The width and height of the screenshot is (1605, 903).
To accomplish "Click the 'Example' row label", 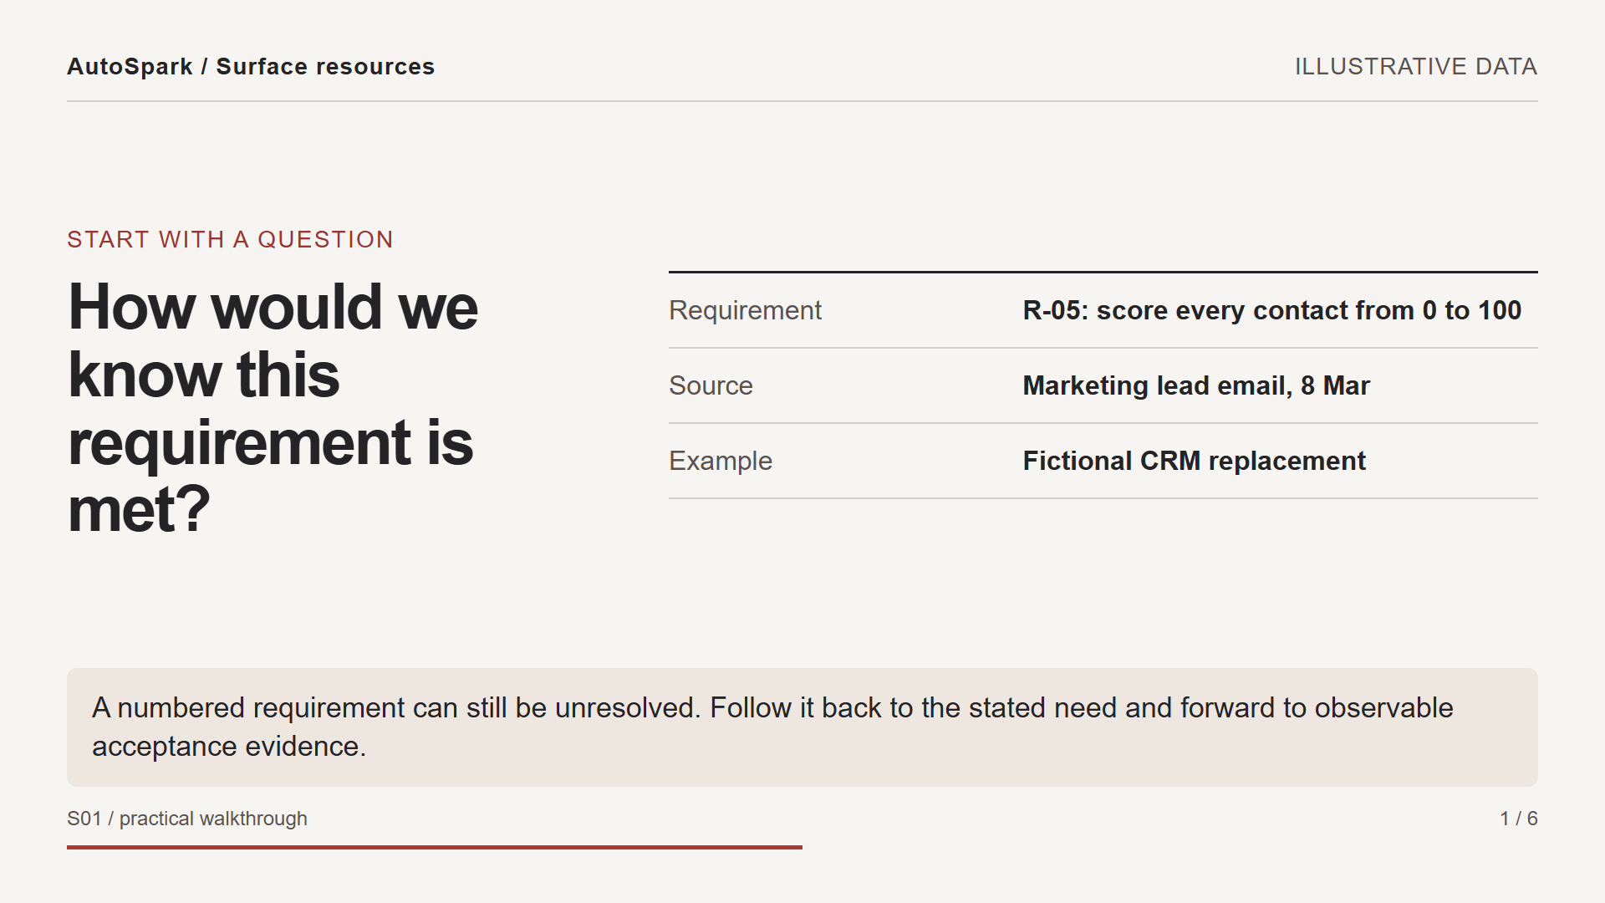I will click(x=721, y=461).
